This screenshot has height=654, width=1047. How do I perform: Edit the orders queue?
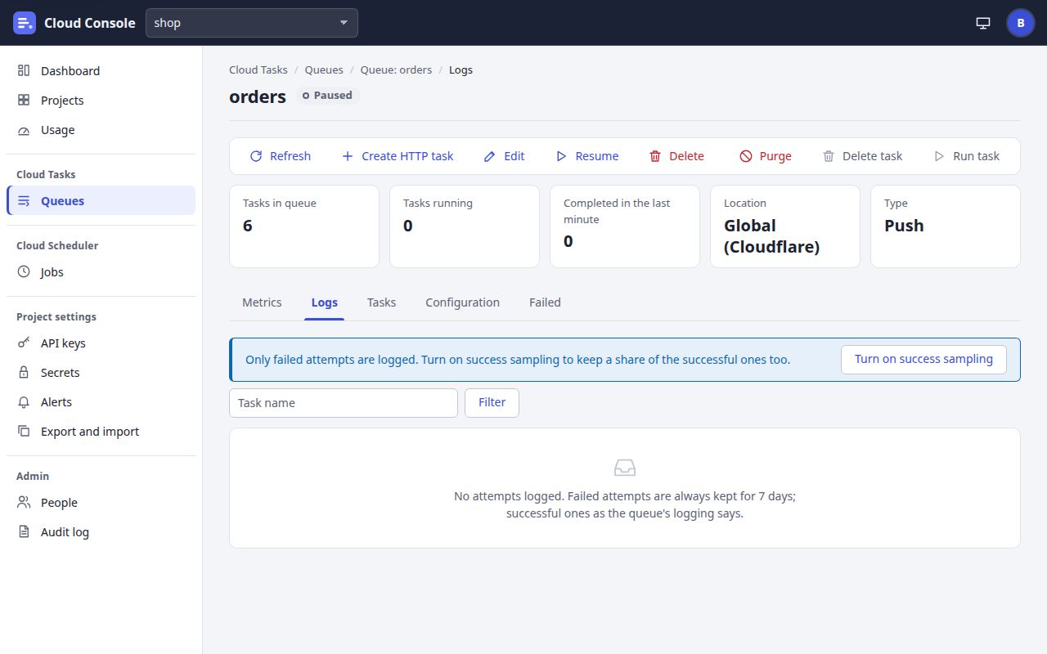pyautogui.click(x=504, y=156)
